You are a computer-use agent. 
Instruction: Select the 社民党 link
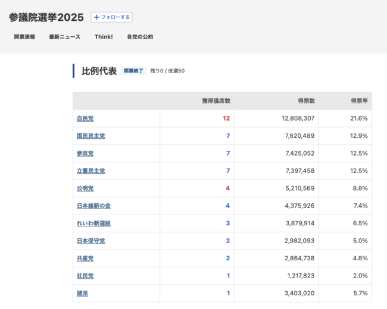85,276
